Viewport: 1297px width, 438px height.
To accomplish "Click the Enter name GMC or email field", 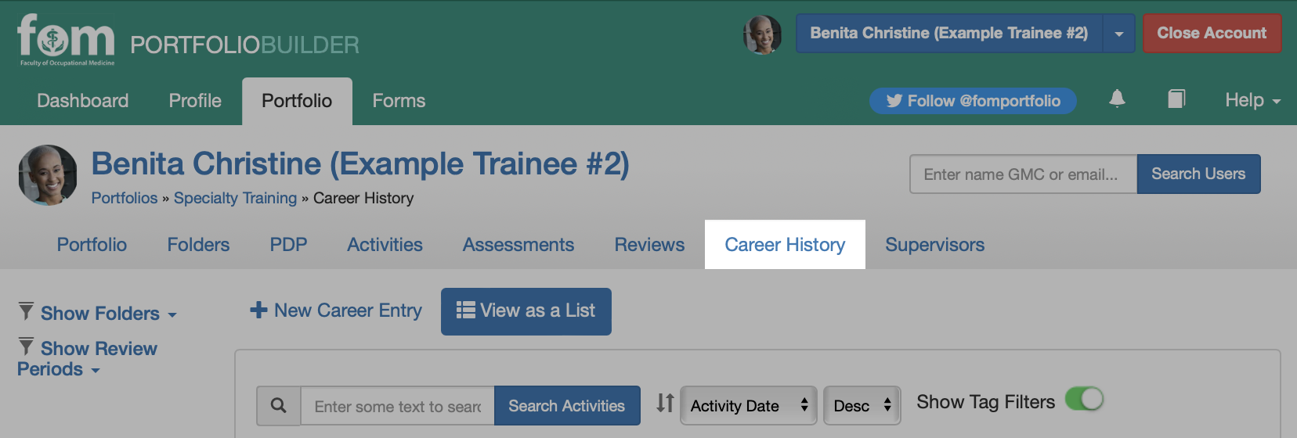I will (x=1023, y=174).
